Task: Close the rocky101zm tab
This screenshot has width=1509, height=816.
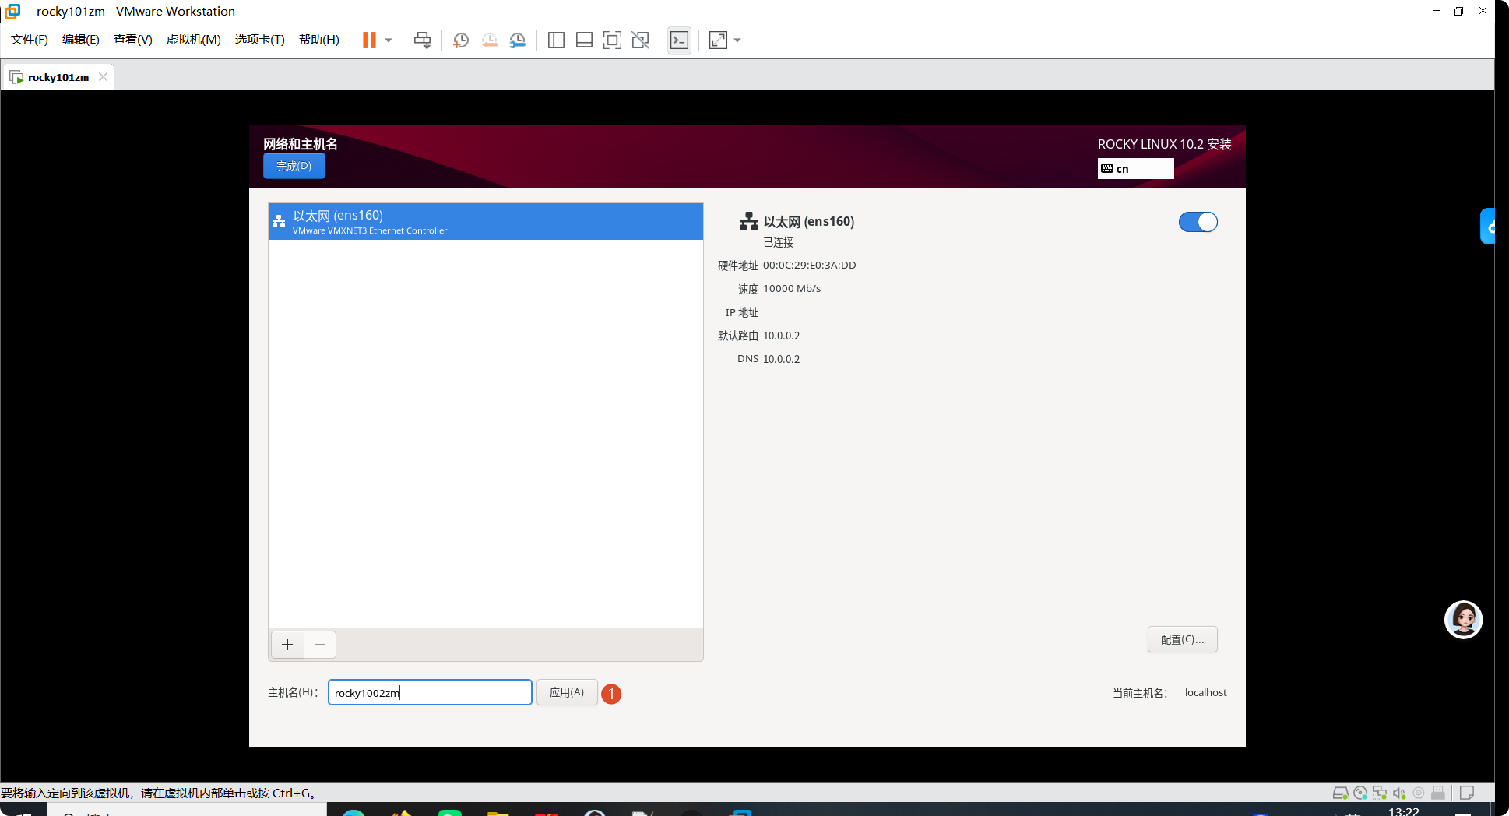Action: tap(103, 77)
